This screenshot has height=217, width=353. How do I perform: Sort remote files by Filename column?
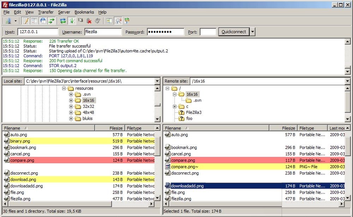click(x=216, y=128)
